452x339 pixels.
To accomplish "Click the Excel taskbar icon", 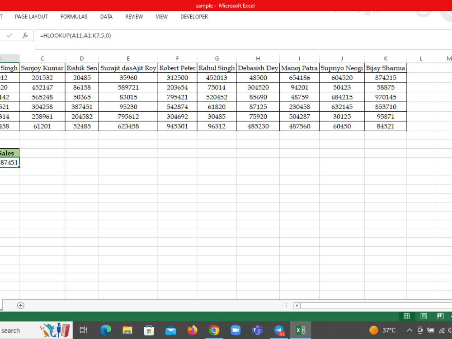I will pyautogui.click(x=301, y=330).
